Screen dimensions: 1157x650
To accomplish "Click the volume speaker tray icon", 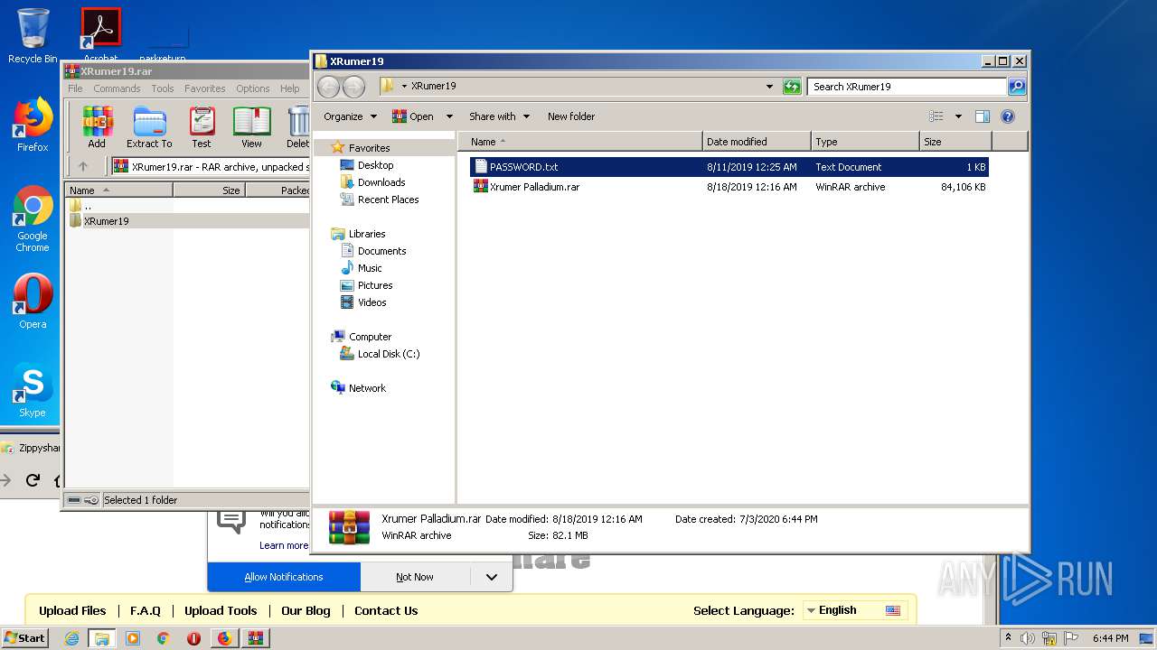I will 1027,638.
